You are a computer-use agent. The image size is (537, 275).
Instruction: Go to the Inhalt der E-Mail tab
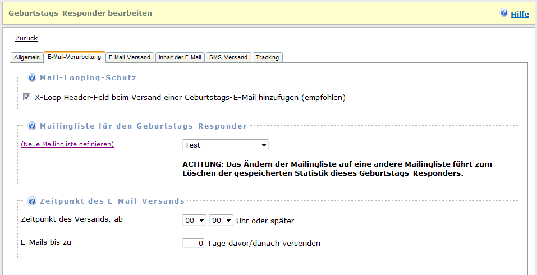[180, 57]
